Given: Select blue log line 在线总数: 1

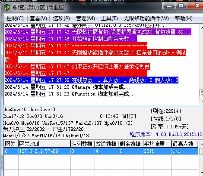Looking at the screenshot, I should (92, 80).
